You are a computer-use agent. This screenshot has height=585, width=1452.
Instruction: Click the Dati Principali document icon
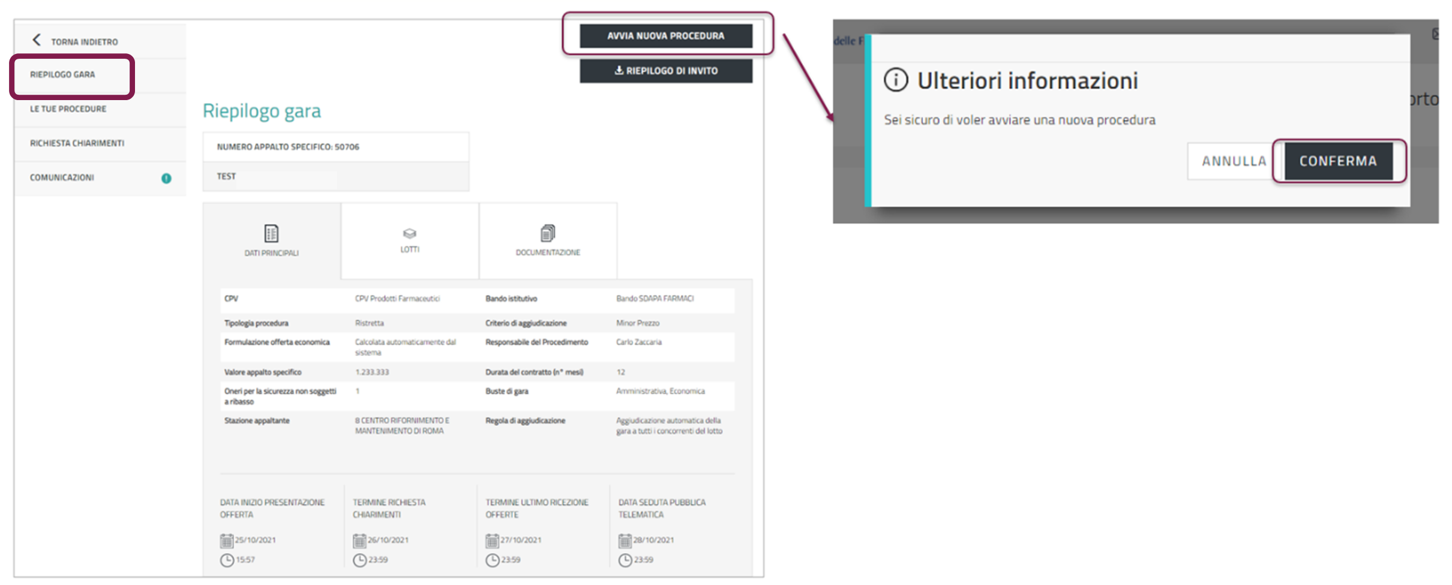271,233
